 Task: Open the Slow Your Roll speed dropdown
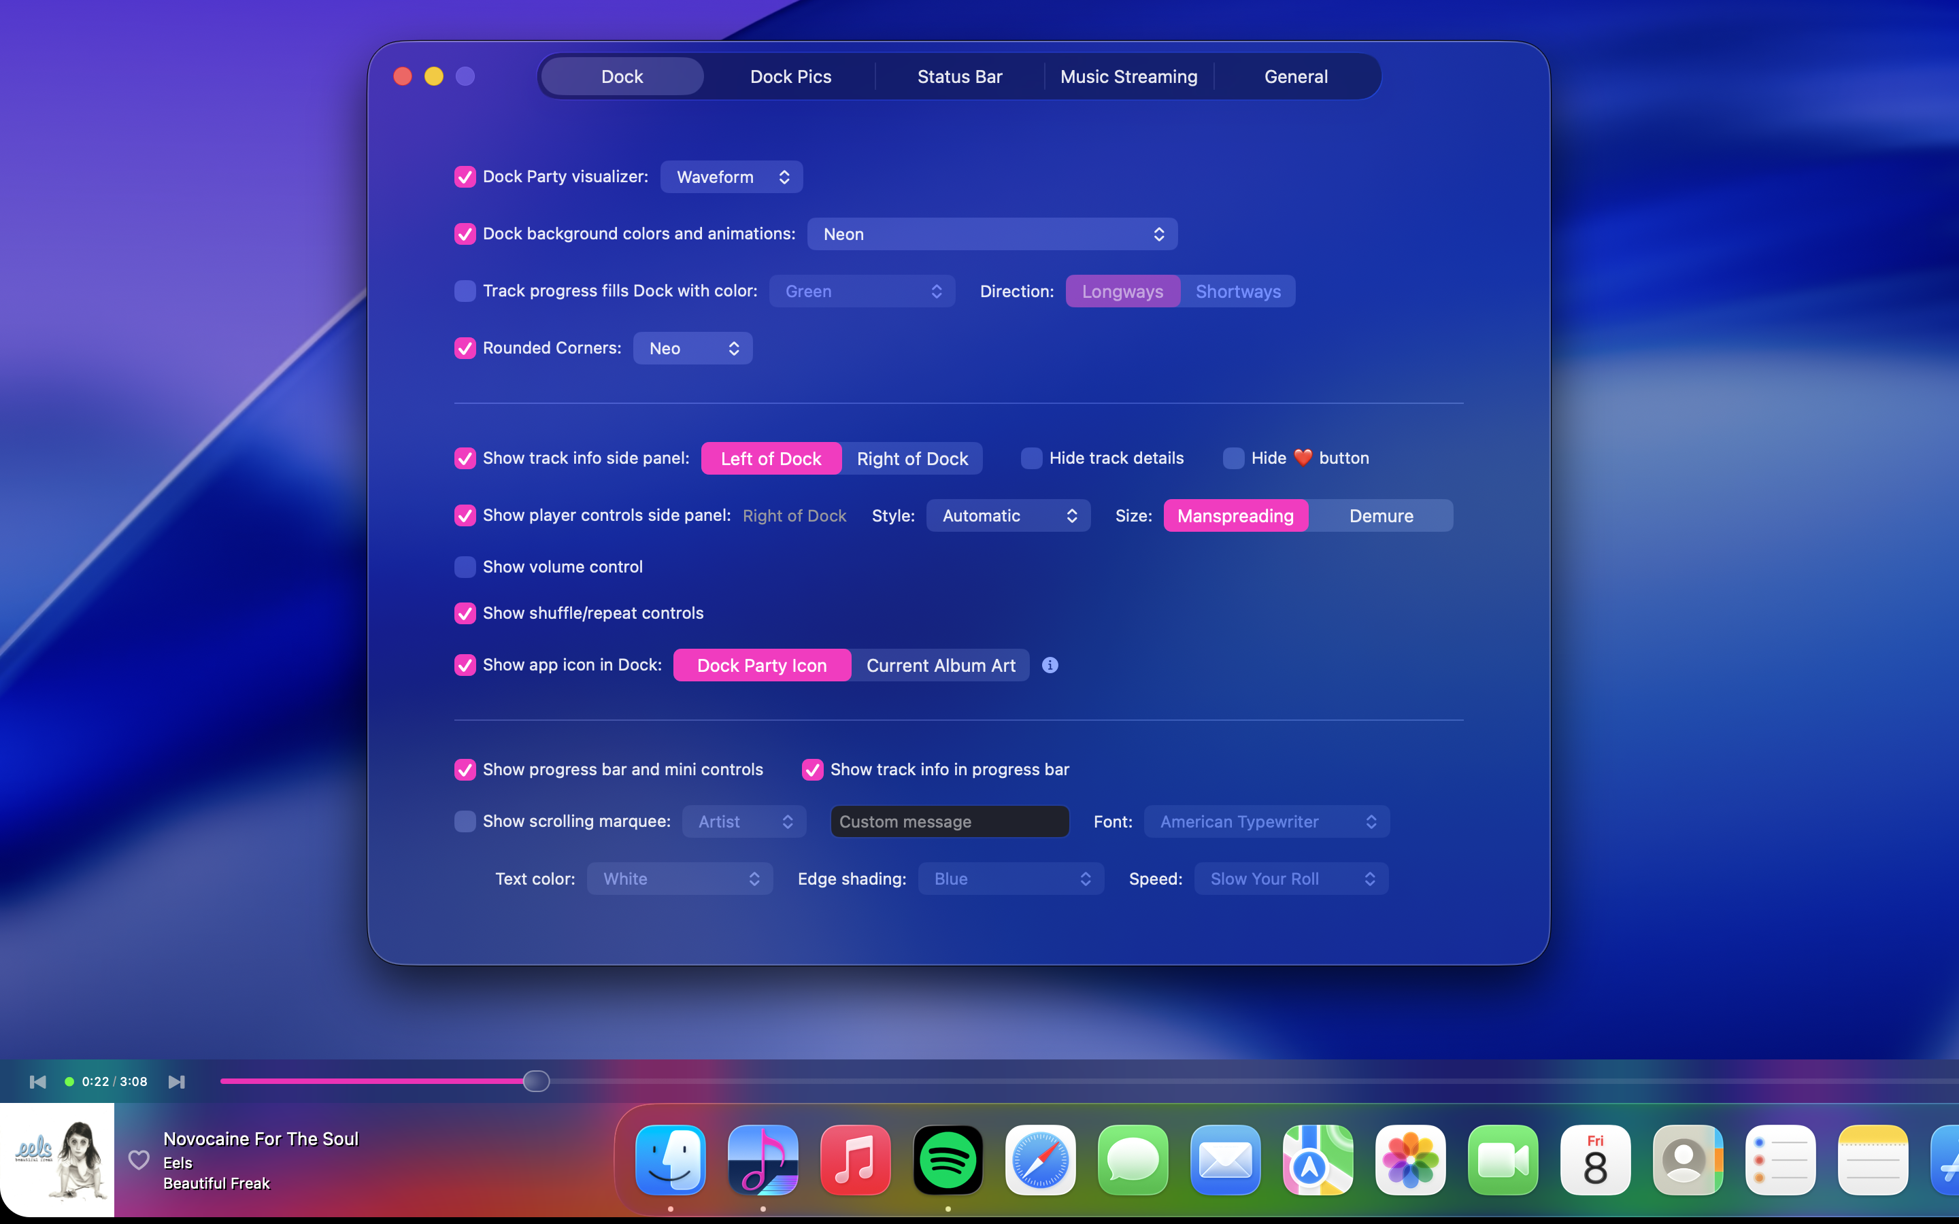[x=1290, y=879]
